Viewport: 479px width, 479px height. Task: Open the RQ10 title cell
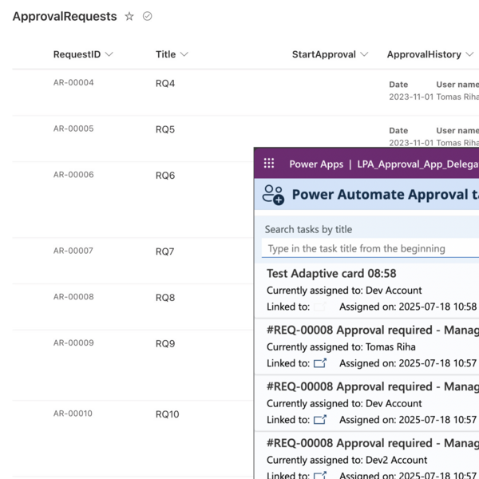click(x=168, y=414)
